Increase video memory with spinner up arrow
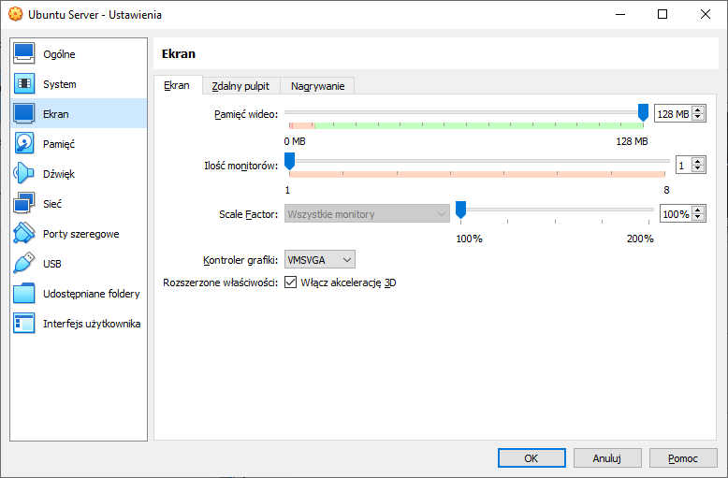 point(699,109)
